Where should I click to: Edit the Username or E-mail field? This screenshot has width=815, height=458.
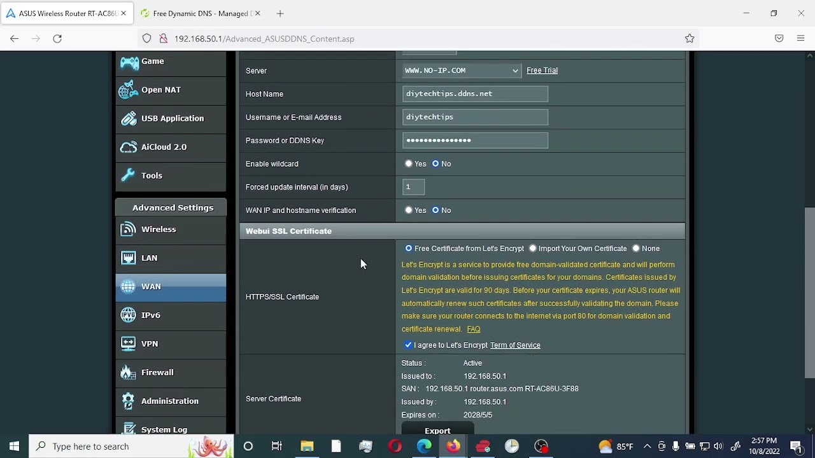coord(475,117)
